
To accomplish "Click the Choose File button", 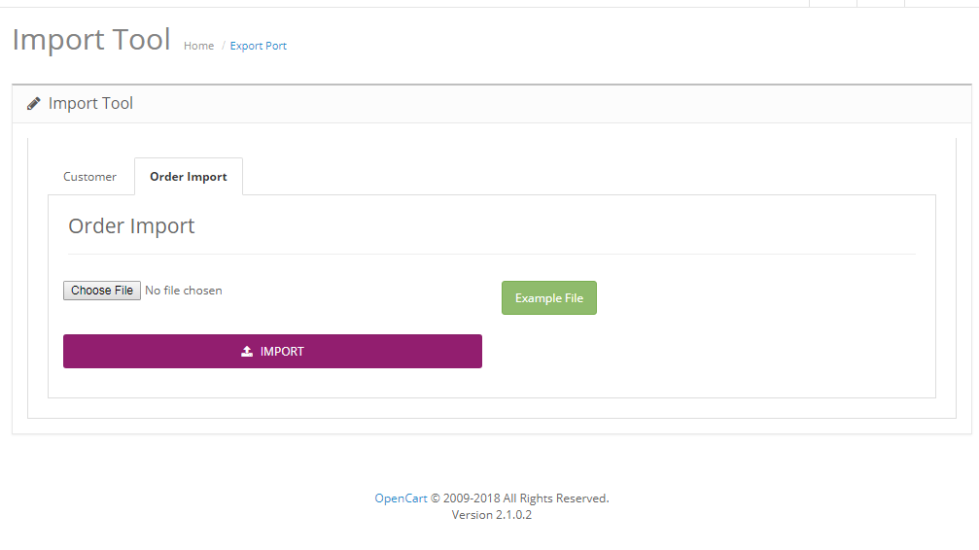I will (x=102, y=291).
